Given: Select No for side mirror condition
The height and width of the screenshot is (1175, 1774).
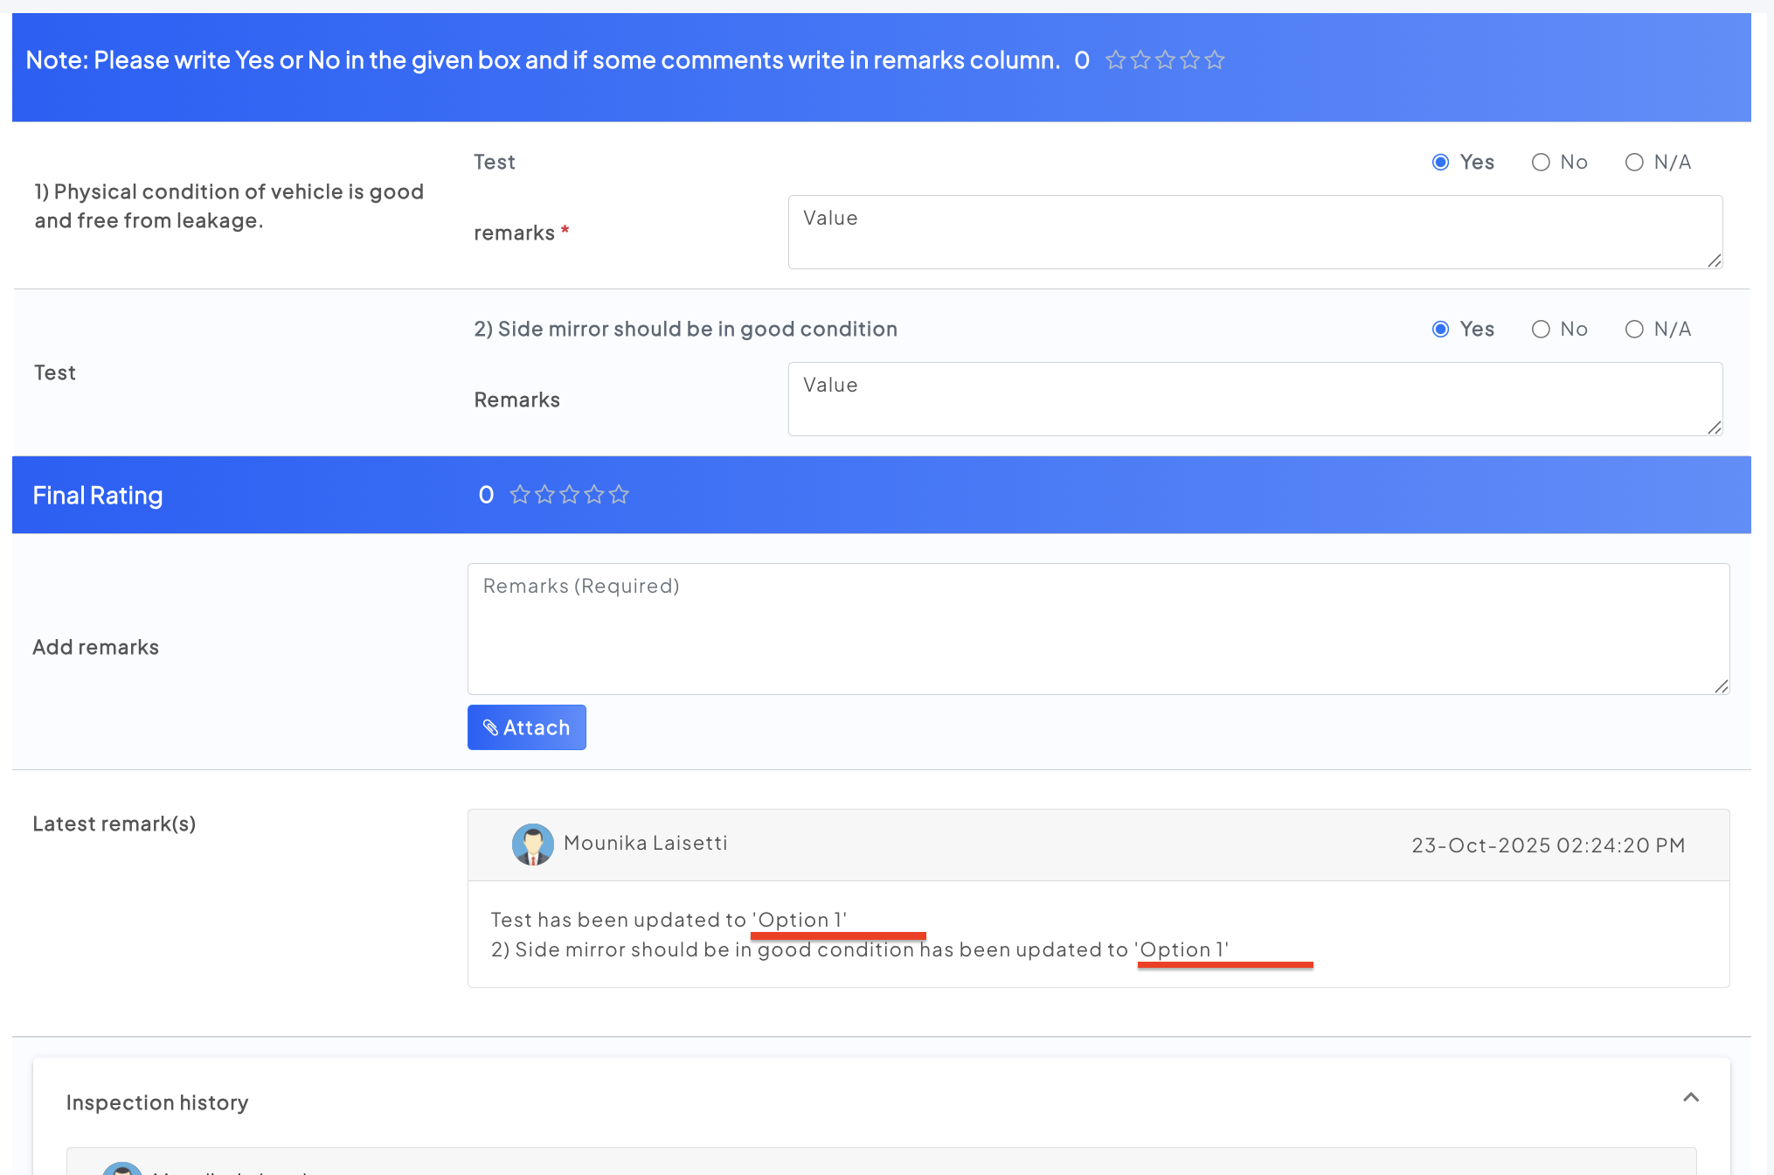Looking at the screenshot, I should point(1541,330).
